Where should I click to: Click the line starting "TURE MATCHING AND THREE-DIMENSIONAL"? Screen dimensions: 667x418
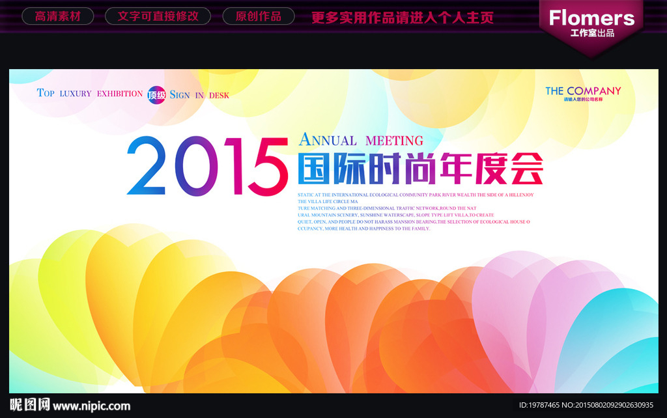point(387,208)
